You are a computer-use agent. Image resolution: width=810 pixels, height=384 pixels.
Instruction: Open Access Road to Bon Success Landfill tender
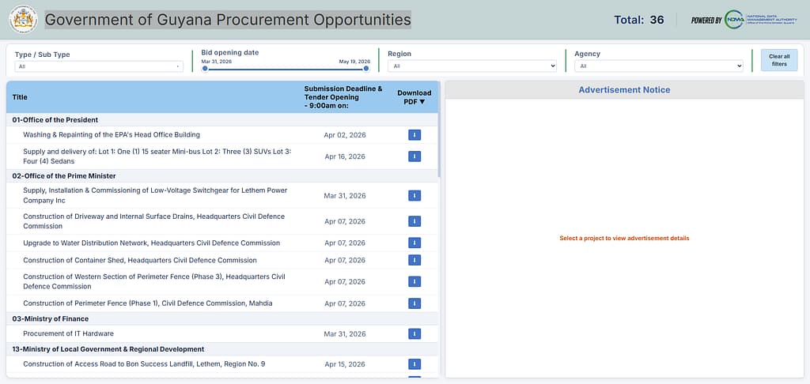144,364
